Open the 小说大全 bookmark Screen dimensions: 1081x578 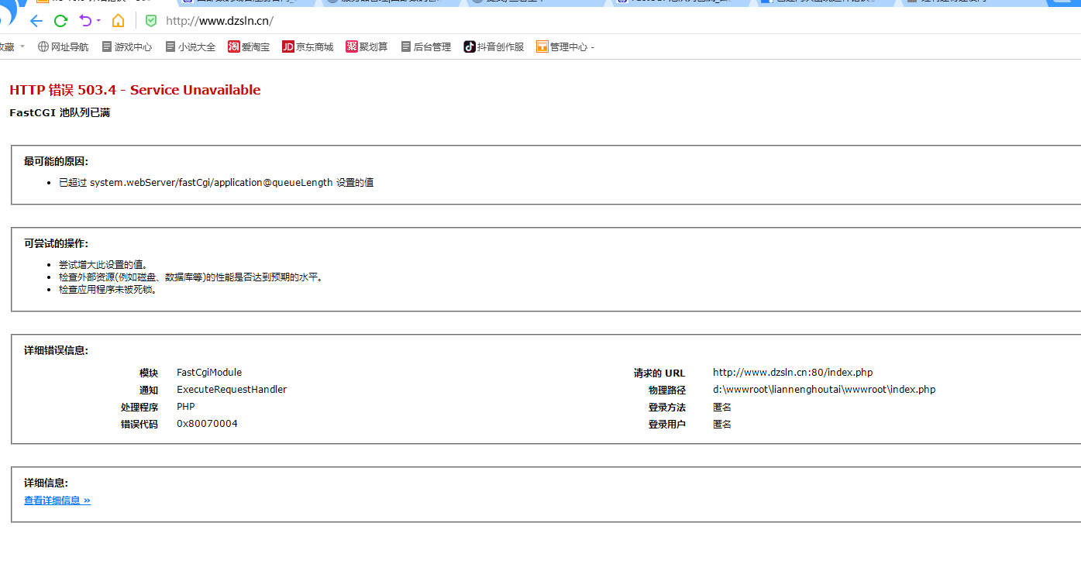[191, 47]
